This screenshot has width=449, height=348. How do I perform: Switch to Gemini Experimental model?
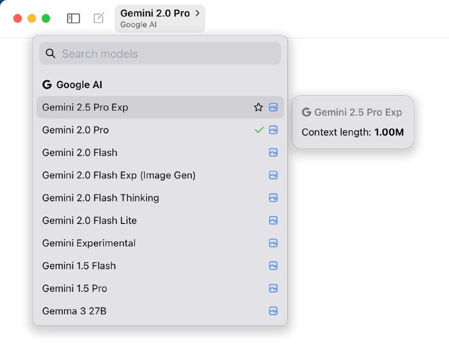pyautogui.click(x=160, y=243)
